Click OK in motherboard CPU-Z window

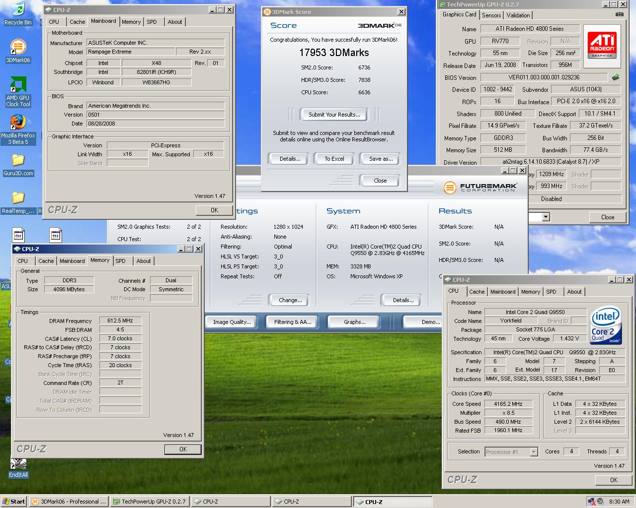pyautogui.click(x=214, y=210)
